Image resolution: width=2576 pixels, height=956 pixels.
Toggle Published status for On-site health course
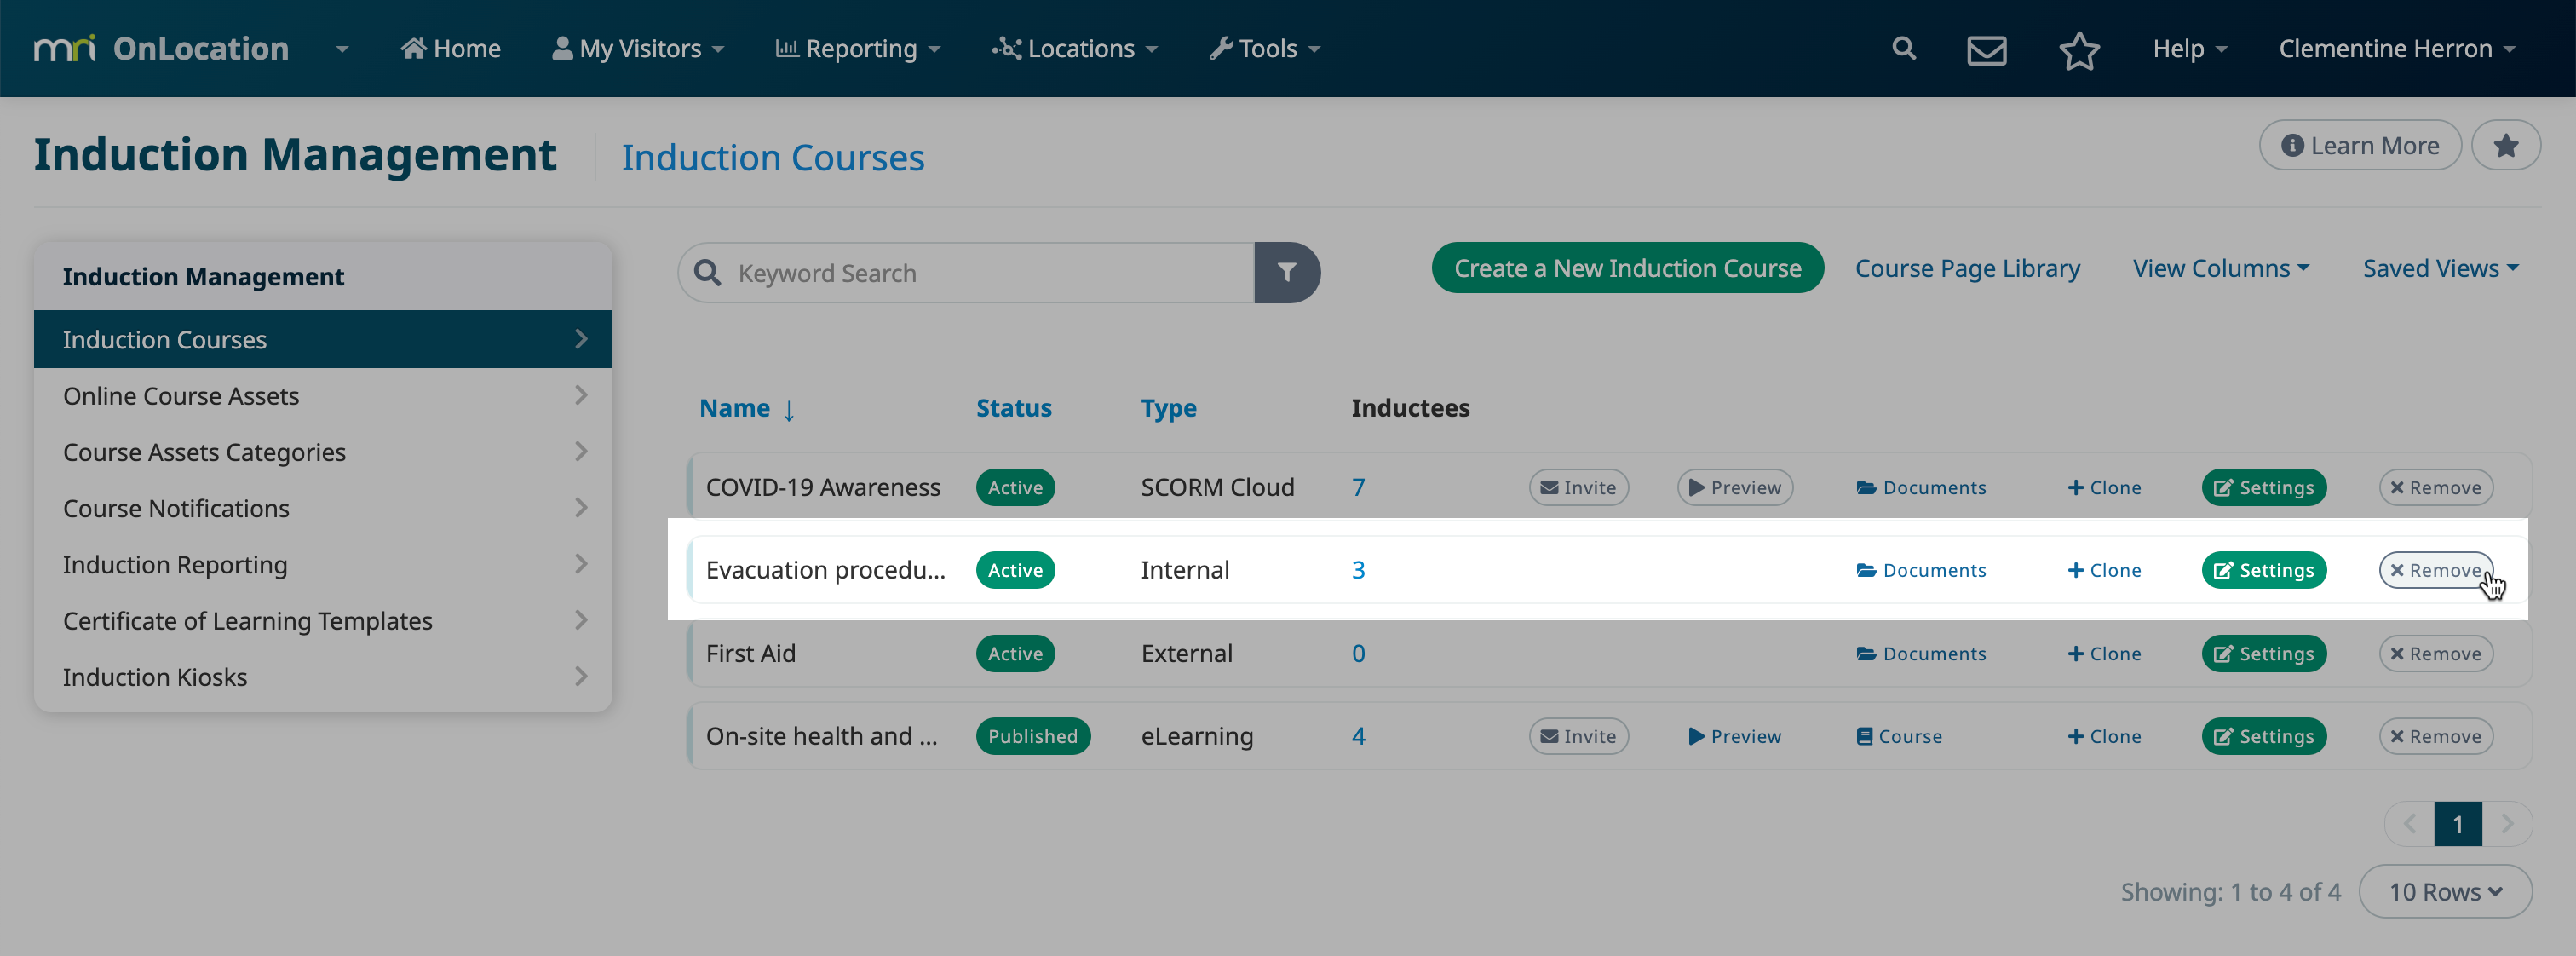[1030, 736]
